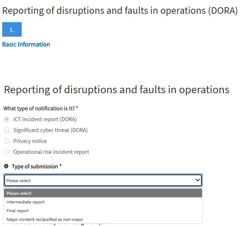Image resolution: width=248 pixels, height=226 pixels.
Task: Click the blue step 1 indicator
Action: tap(12, 30)
